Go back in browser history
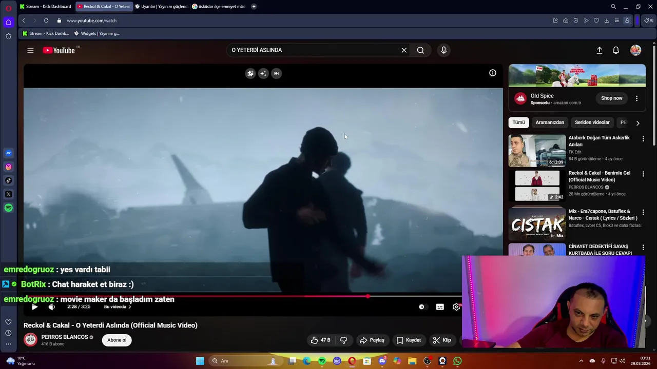 point(24,20)
